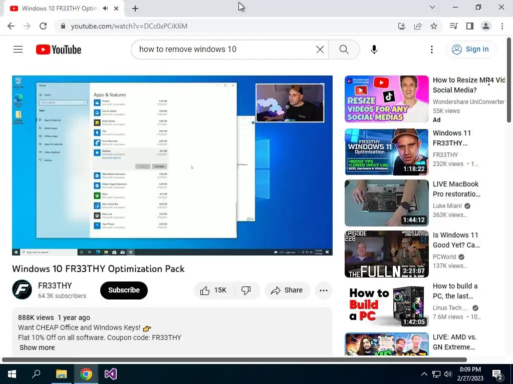Open FR33THY channel name link
Viewport: 513px width, 384px height.
pyautogui.click(x=55, y=285)
